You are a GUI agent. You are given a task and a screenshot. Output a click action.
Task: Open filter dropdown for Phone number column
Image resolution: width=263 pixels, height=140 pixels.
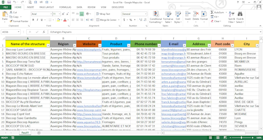point(159,46)
